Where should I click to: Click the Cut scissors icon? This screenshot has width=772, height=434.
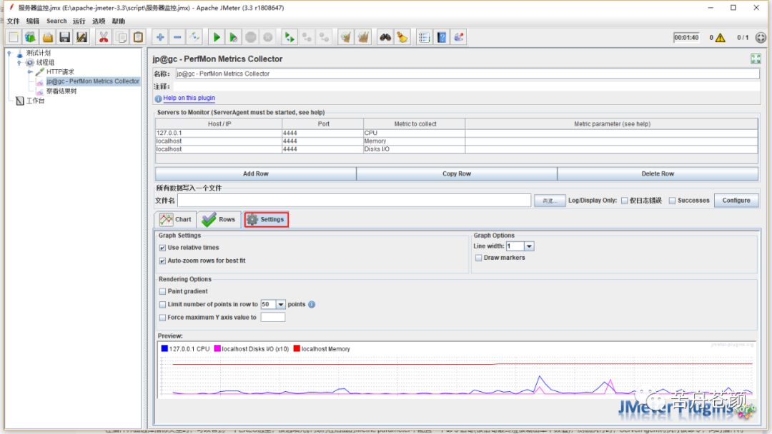click(x=104, y=37)
